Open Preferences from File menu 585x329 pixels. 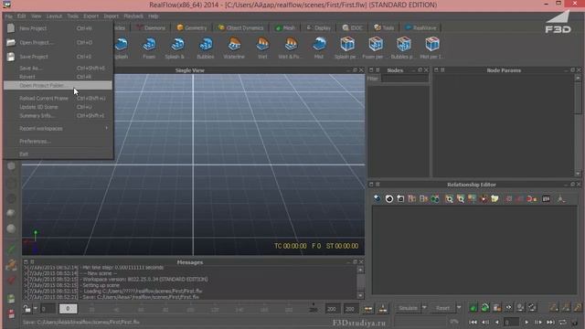click(58, 142)
